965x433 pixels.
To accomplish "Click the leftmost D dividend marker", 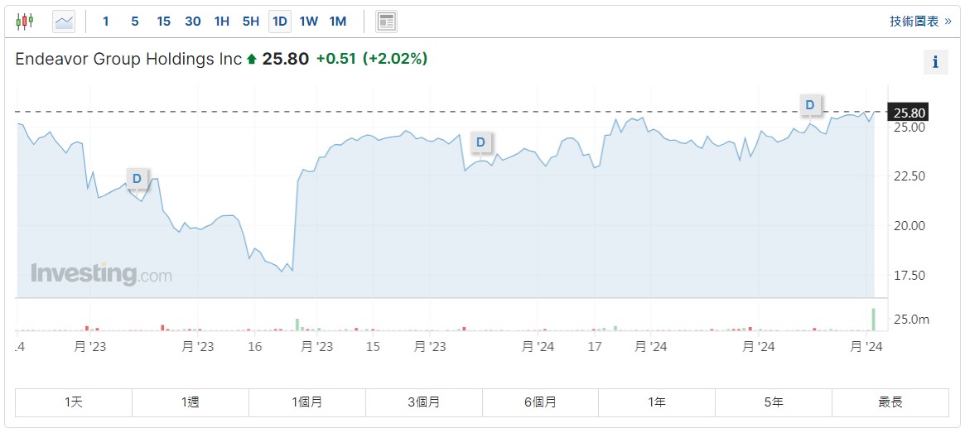I will coord(138,178).
